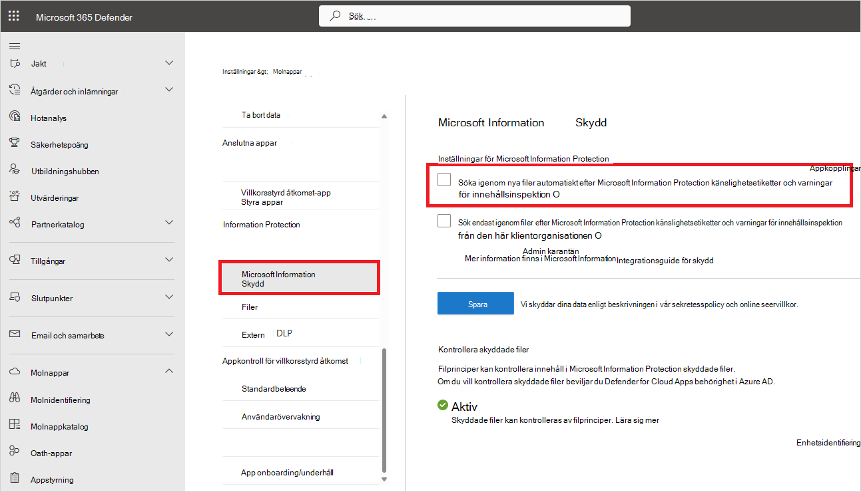Click the 'Anslutna appar' section heading
The width and height of the screenshot is (861, 492).
tap(250, 142)
